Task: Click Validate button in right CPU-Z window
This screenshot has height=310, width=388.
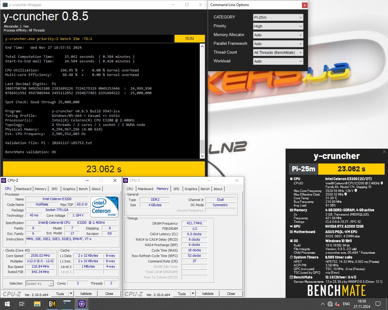Action: (x=208, y=294)
